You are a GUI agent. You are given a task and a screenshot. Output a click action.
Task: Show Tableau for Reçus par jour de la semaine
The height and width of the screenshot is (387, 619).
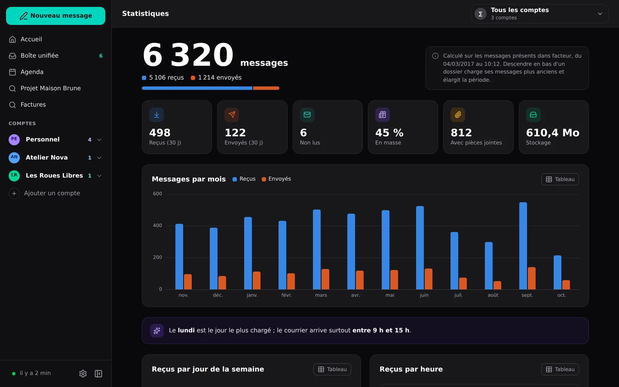(x=332, y=369)
